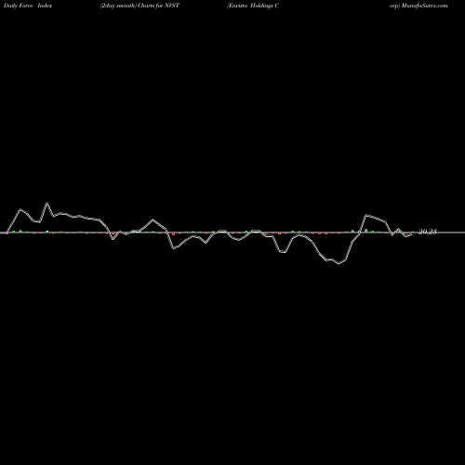Click the '(2day smooth) Charts for NVST' label

tap(139, 6)
